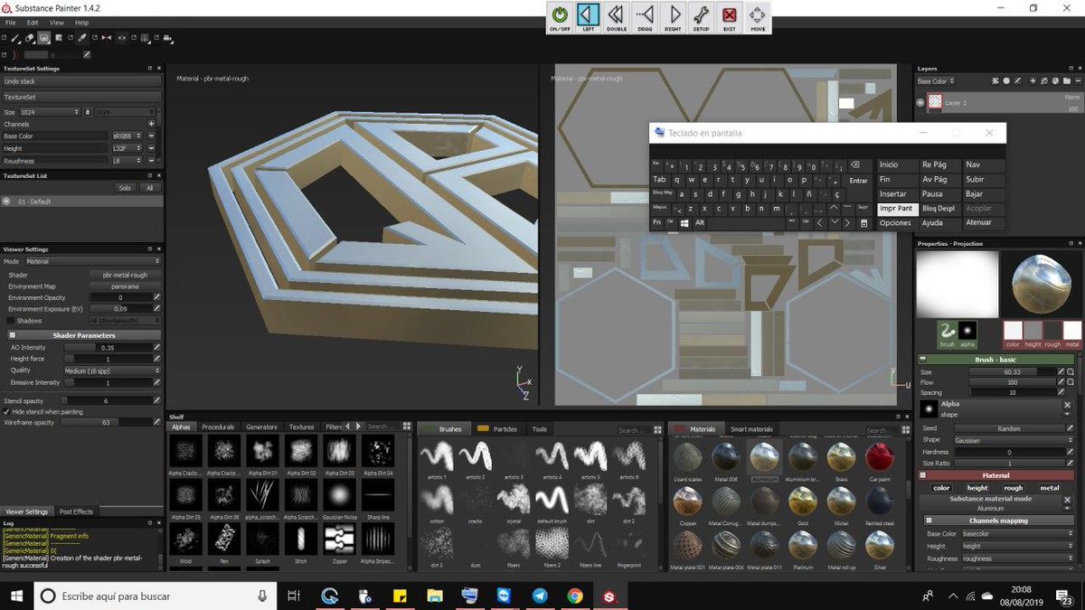The height and width of the screenshot is (610, 1085).
Task: Switch to the Smart materials tab
Action: point(752,429)
